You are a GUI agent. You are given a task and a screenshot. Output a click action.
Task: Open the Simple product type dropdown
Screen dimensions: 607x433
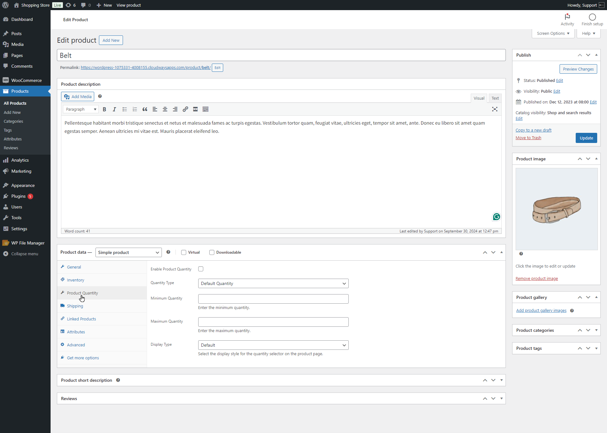tap(128, 252)
